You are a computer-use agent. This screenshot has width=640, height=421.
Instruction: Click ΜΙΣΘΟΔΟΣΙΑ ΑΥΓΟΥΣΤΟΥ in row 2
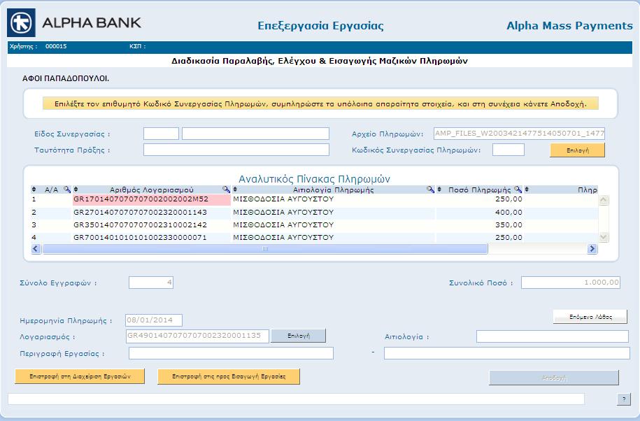(x=283, y=213)
